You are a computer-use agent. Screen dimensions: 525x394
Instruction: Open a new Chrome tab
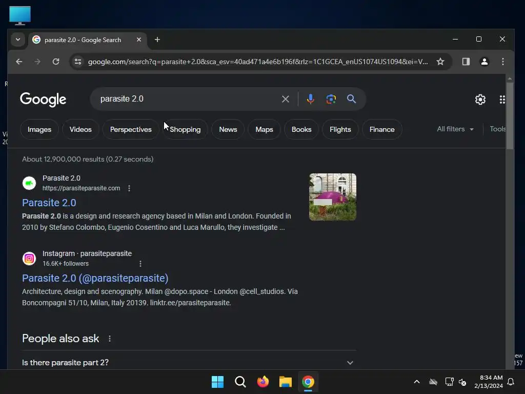[157, 40]
